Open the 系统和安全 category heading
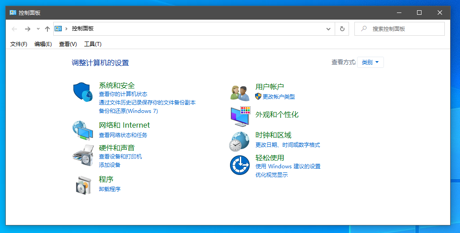 coord(117,85)
